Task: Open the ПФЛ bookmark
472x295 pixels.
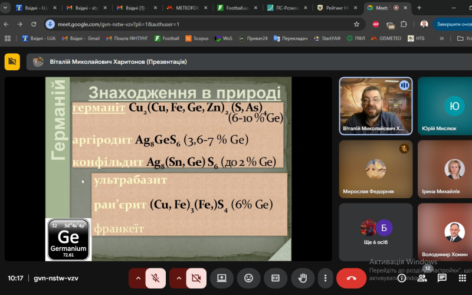Action: (x=356, y=38)
